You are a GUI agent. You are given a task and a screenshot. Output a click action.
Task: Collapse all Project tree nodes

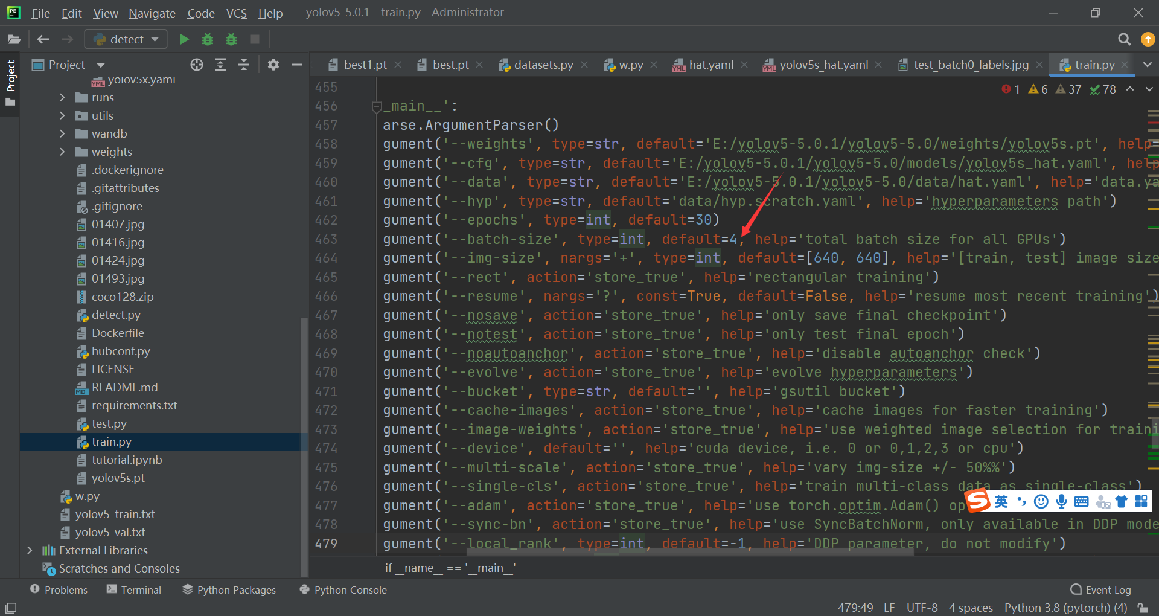[244, 65]
